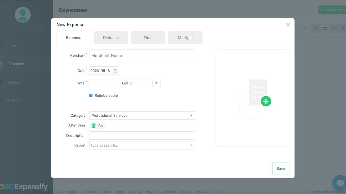Click the You attendee chip

tap(98, 125)
